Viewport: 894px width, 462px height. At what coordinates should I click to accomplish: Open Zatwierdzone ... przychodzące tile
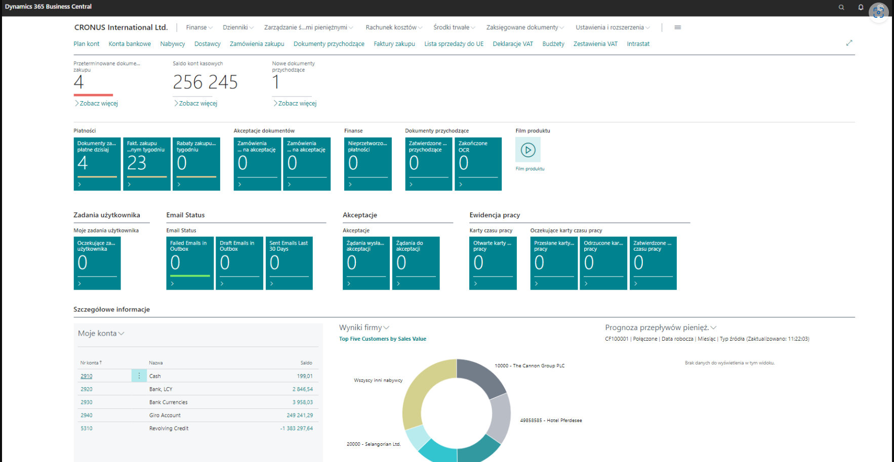[429, 164]
